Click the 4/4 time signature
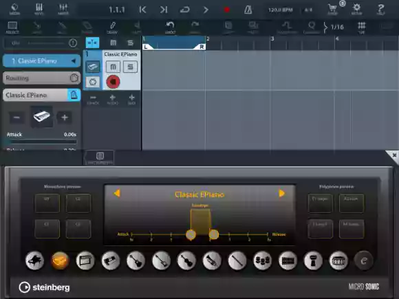The height and width of the screenshot is (299, 399). 308,10
